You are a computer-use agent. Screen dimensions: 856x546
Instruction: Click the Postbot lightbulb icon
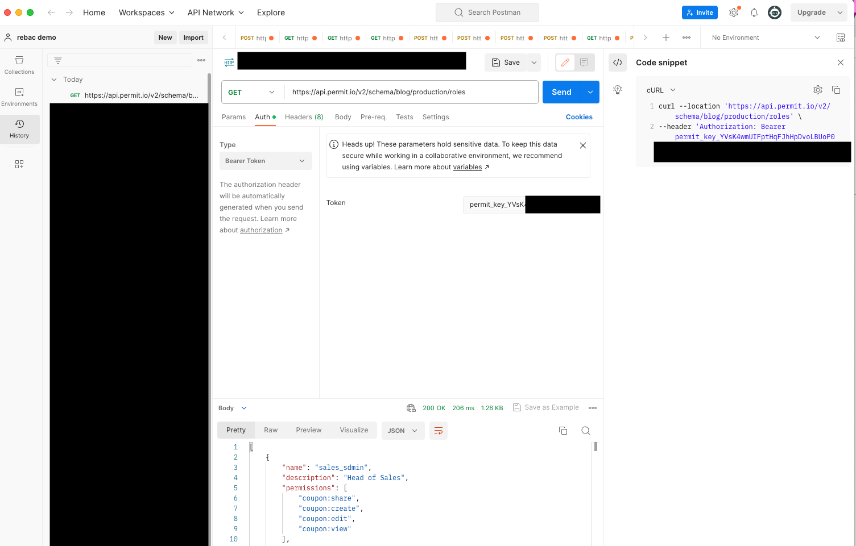point(617,90)
